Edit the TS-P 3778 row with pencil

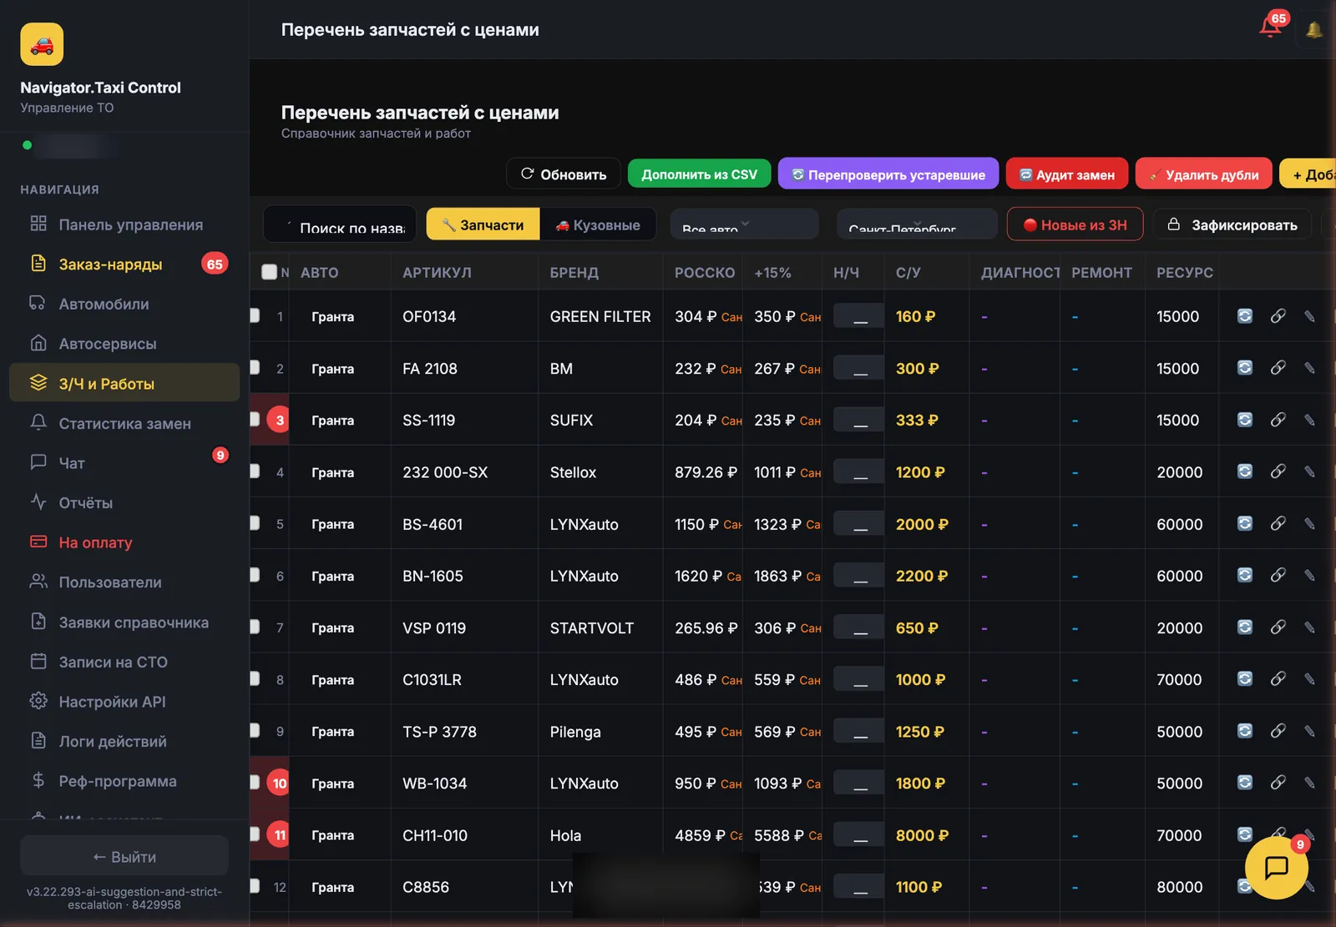pyautogui.click(x=1309, y=731)
